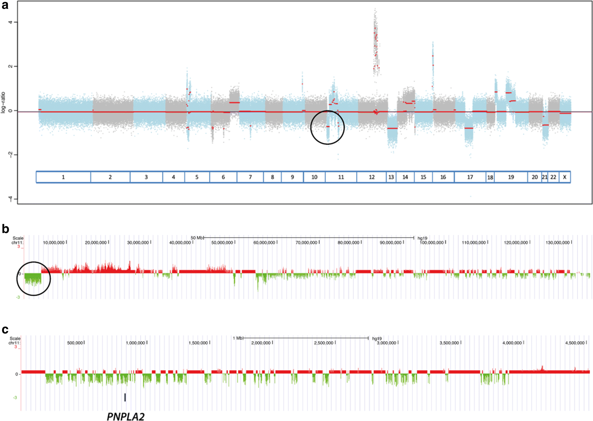Click the 1,500,000 position label
The height and width of the screenshot is (421, 593).
(x=198, y=343)
